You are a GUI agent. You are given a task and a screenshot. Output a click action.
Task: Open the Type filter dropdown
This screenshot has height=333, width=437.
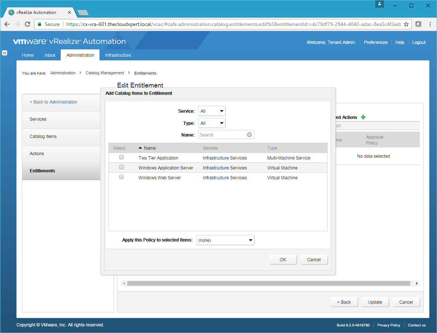[212, 123]
